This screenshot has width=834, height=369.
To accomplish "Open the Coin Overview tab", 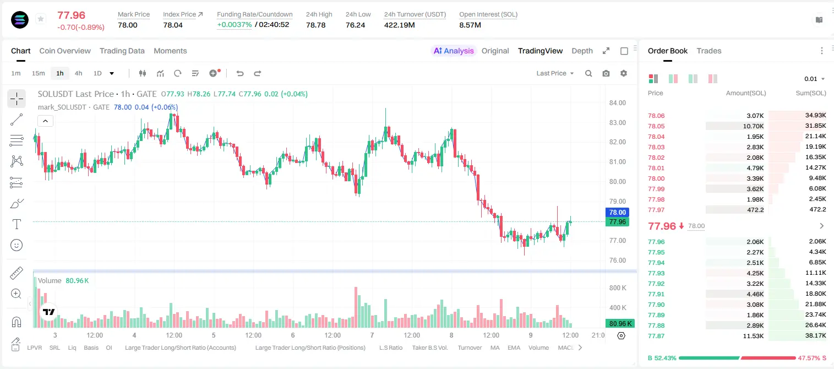I will click(x=65, y=51).
